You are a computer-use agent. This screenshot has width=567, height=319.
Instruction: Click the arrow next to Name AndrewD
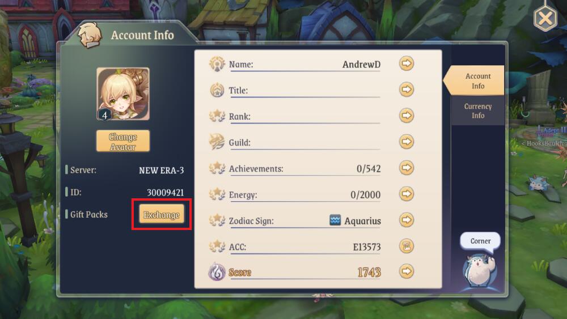point(407,63)
